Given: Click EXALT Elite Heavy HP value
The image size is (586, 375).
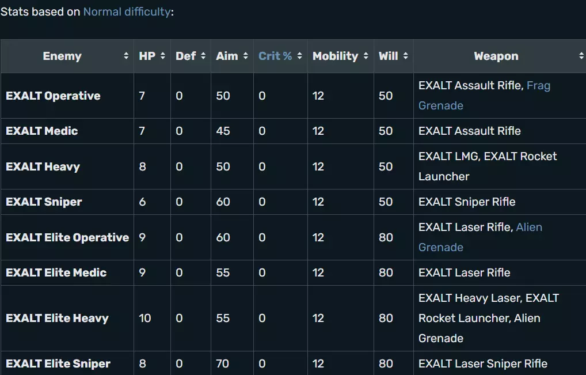Looking at the screenshot, I should pos(145,319).
